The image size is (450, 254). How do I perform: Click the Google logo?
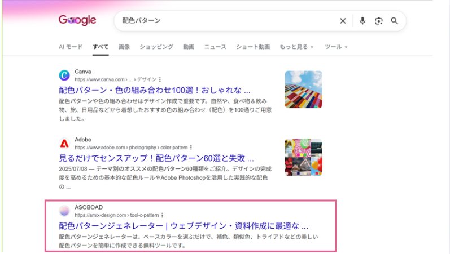[77, 20]
